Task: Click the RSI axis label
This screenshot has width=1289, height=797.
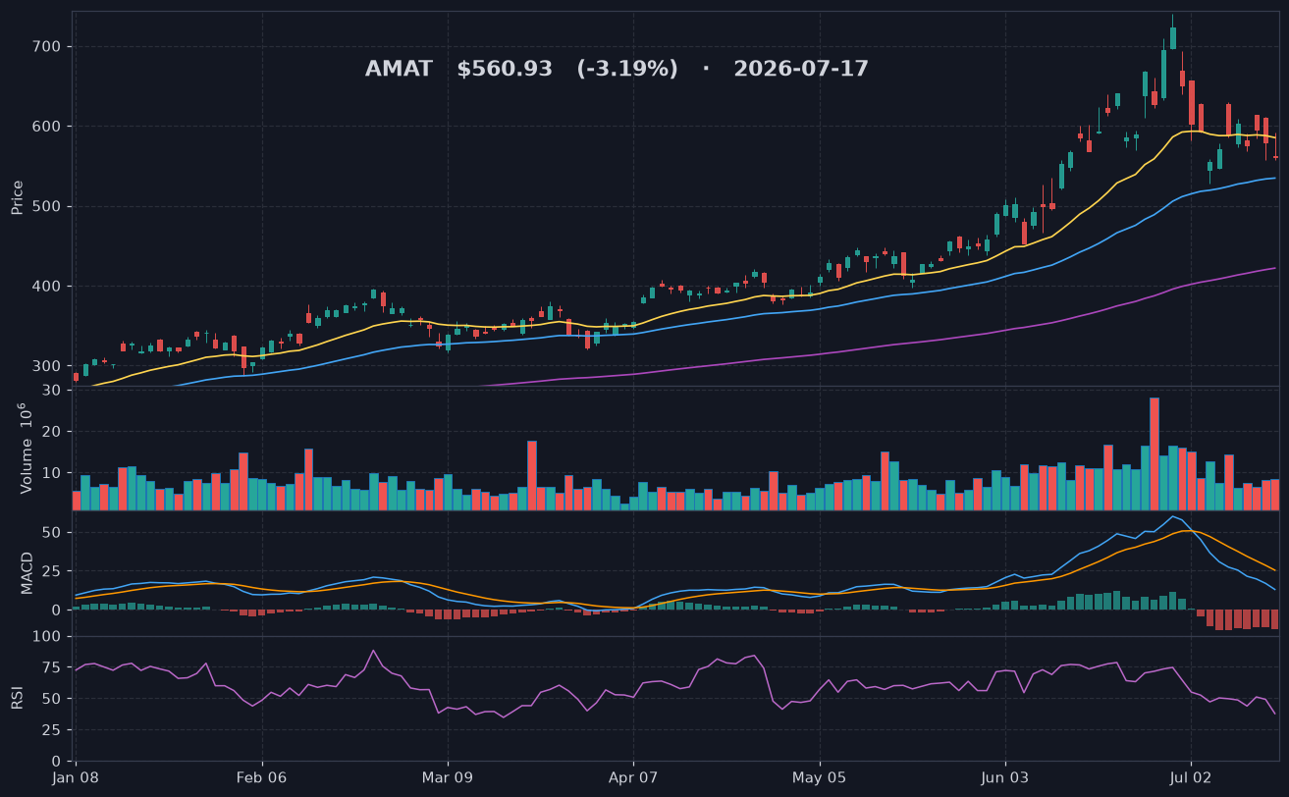Action: 18,698
